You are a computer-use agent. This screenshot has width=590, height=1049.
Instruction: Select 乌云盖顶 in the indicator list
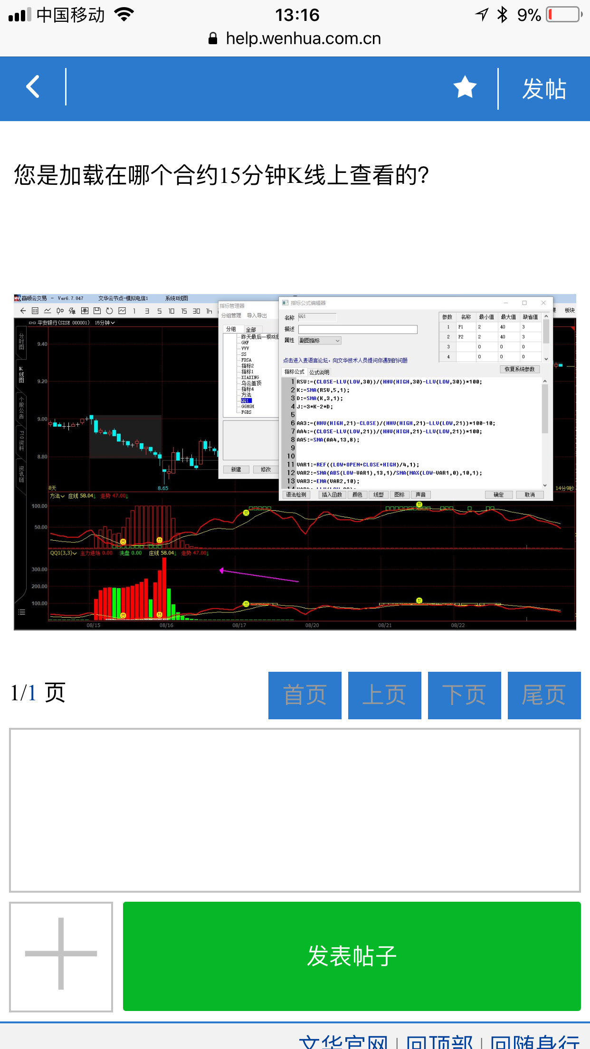(x=251, y=383)
